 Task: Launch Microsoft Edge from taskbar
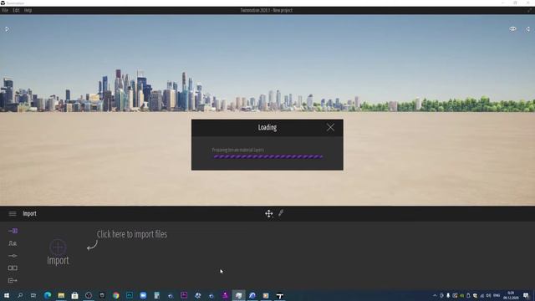point(48,295)
